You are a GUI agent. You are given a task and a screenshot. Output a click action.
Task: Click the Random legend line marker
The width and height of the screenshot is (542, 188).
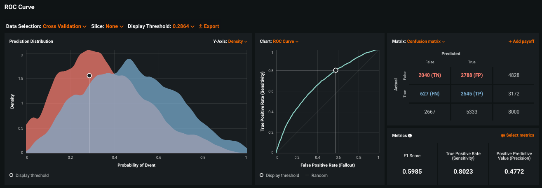coord(307,175)
